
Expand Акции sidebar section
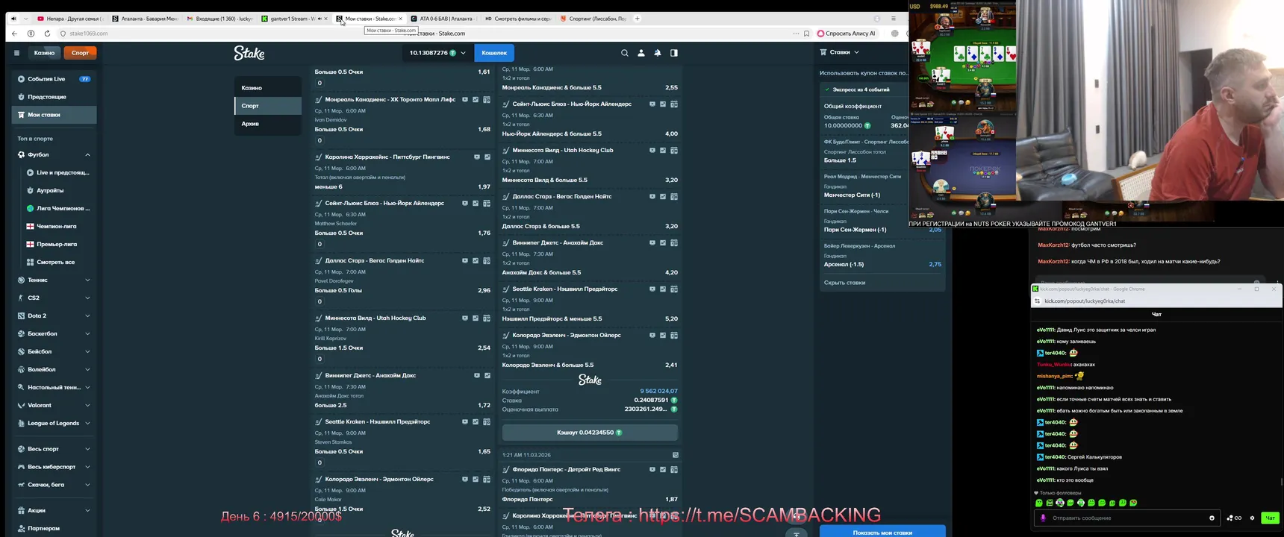click(x=87, y=510)
